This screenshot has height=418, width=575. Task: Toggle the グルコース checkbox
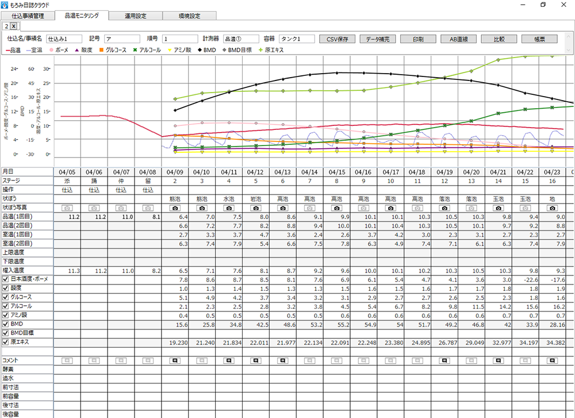click(x=6, y=297)
